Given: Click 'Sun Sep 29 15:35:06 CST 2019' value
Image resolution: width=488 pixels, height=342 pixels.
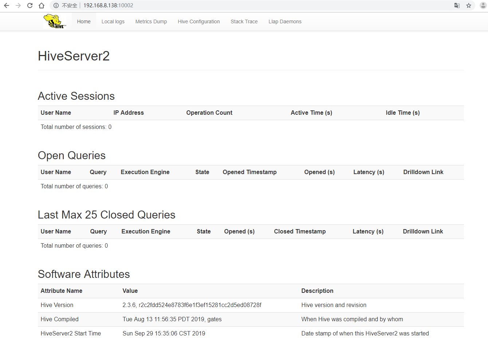Looking at the screenshot, I should pyautogui.click(x=164, y=334).
